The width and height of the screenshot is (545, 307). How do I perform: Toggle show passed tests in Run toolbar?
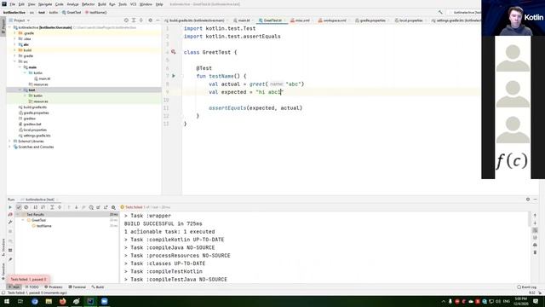tap(19, 207)
